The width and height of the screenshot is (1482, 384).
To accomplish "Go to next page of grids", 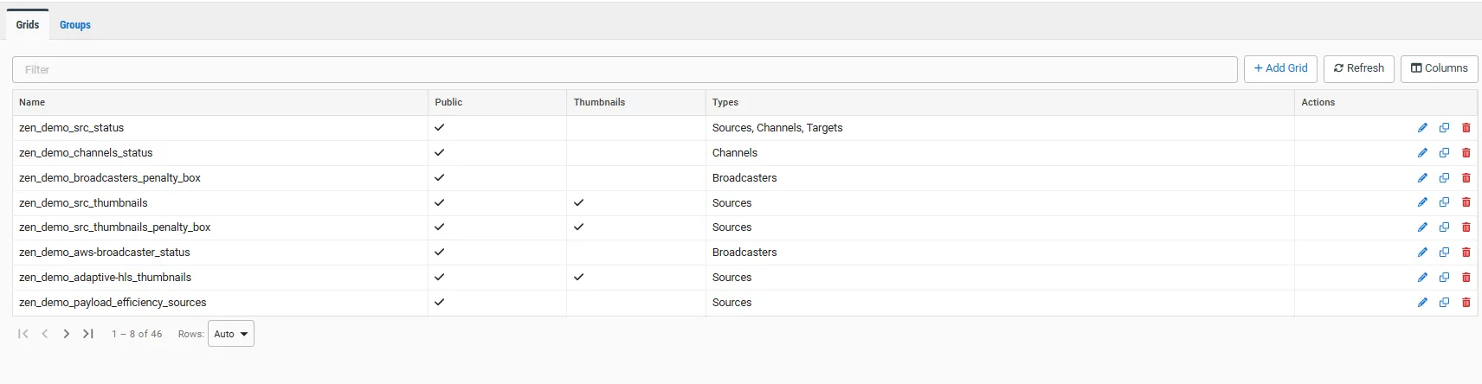I will pos(67,334).
